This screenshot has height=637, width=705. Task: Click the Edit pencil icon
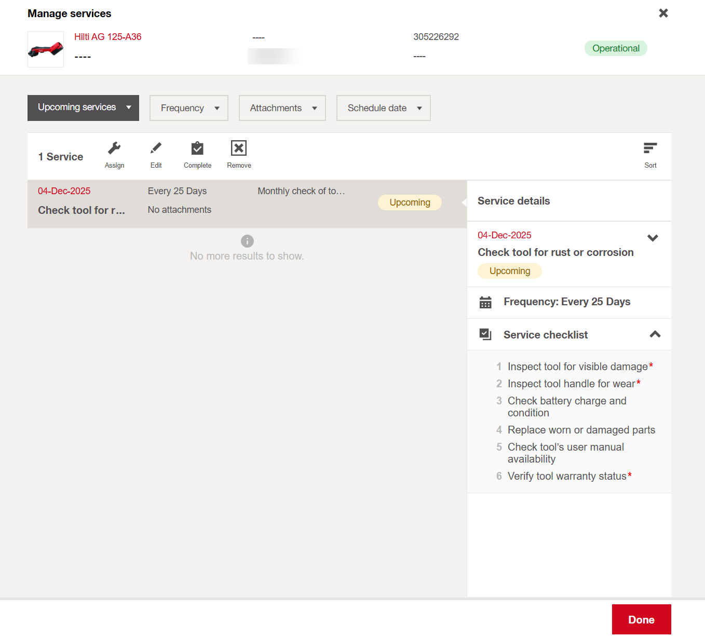(x=156, y=149)
